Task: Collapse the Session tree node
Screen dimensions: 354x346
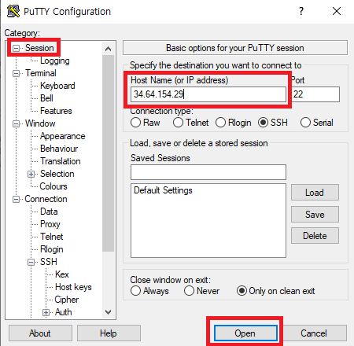Action: (x=16, y=48)
